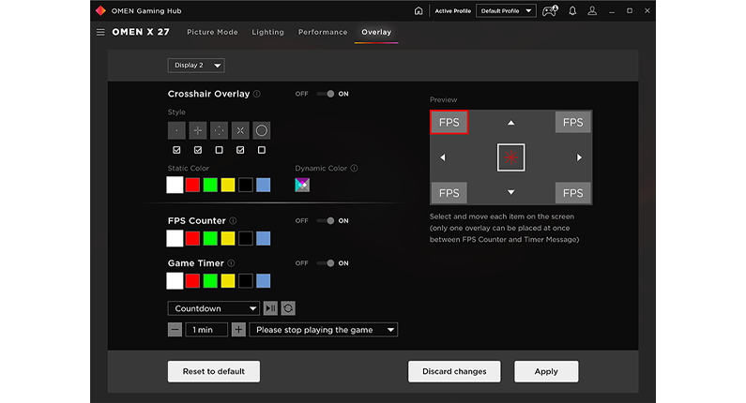Pick black Game Timer color
Screen dimensions: 746x403
[x=246, y=281]
